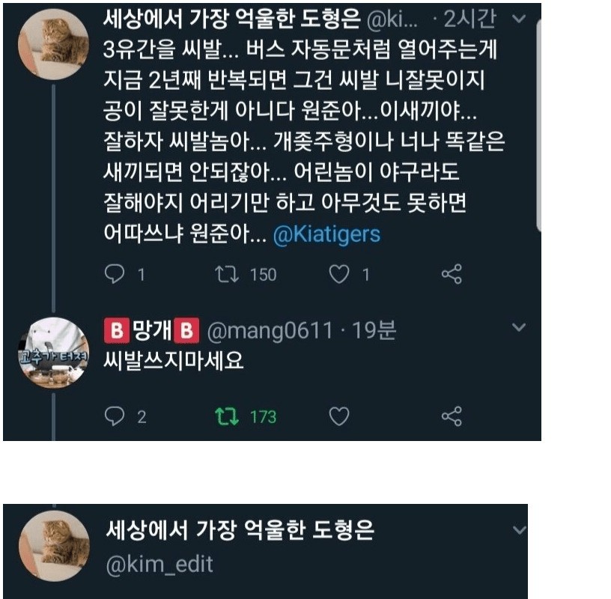Viewport: 611px width, 599px height.
Task: Like the reply from @mang0611
Action: (339, 416)
